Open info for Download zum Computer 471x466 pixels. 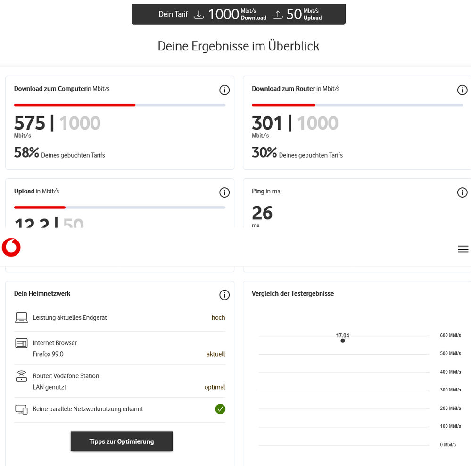(x=224, y=90)
